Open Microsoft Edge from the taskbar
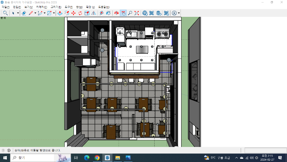287x162 pixels. tap(86, 158)
